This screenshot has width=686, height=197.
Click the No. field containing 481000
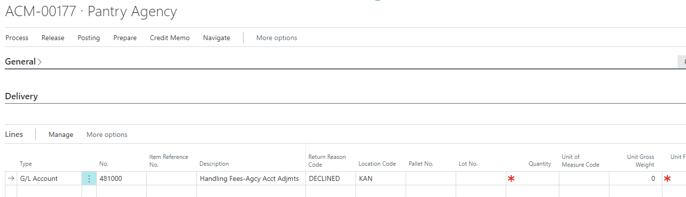point(121,179)
